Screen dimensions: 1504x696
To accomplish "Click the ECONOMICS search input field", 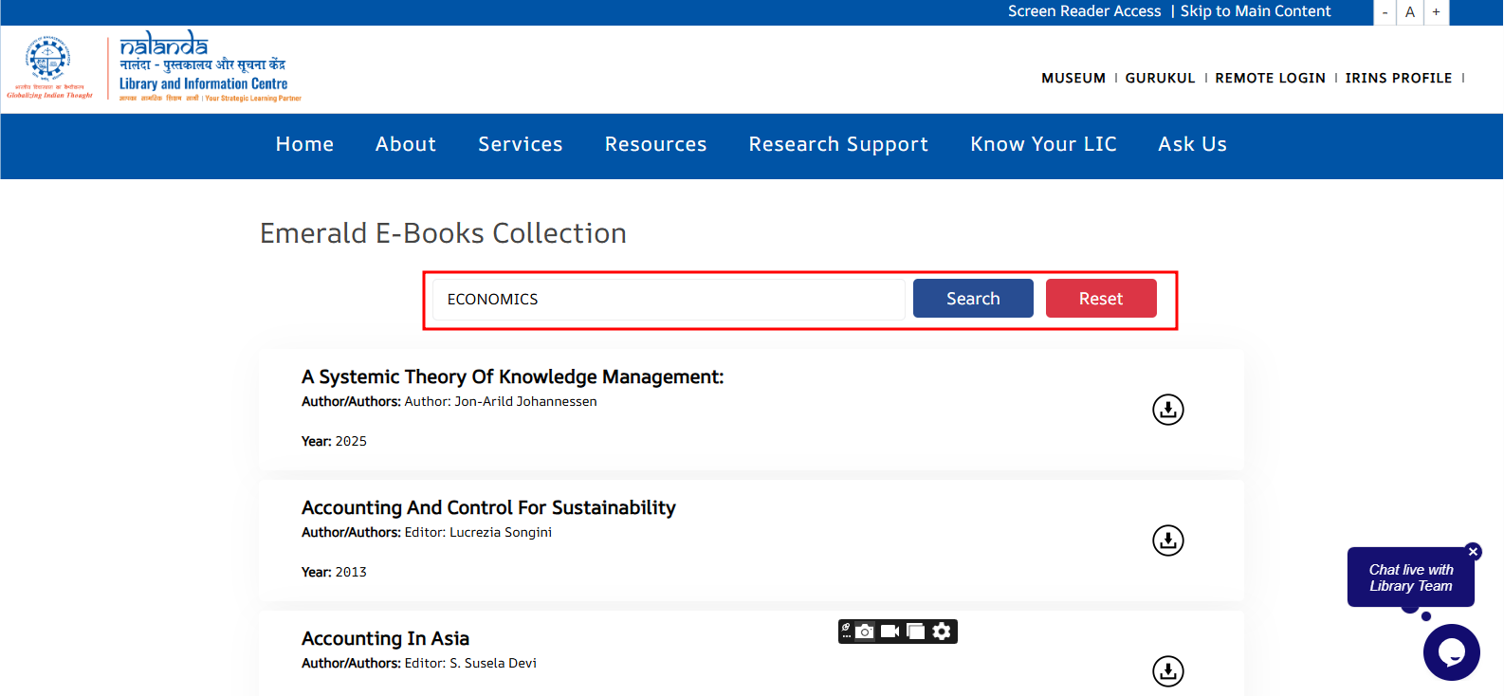I will click(669, 300).
